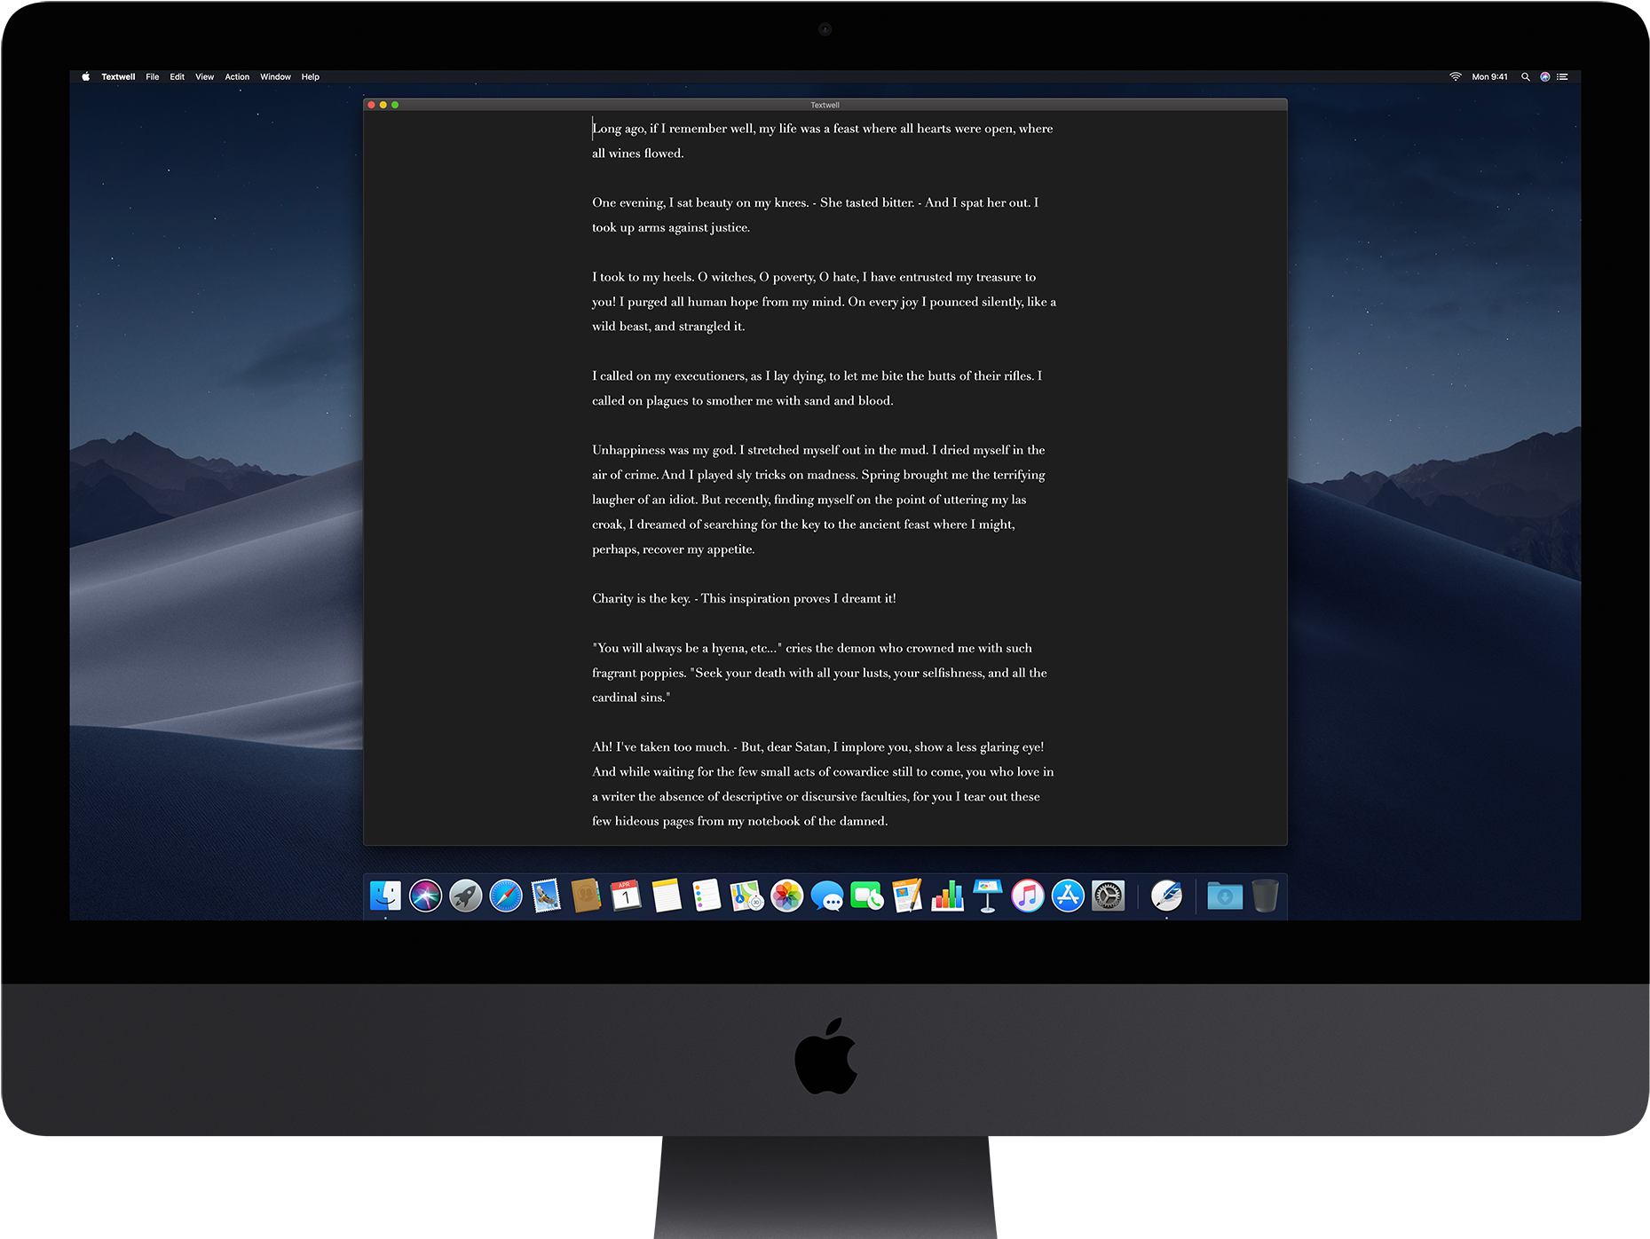Click line 'few hideous pages from my notebook'

tap(740, 822)
